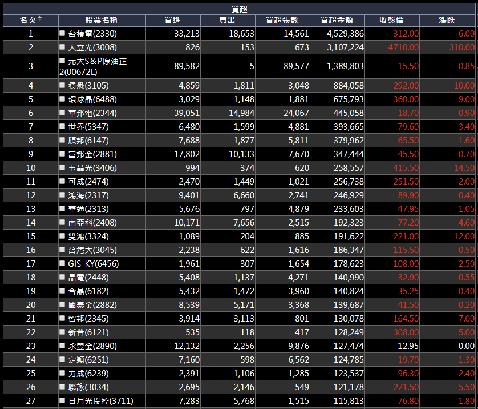478x409 pixels.
Task: Enable the checkbox for 環球晶(6488)
Action: (62, 99)
